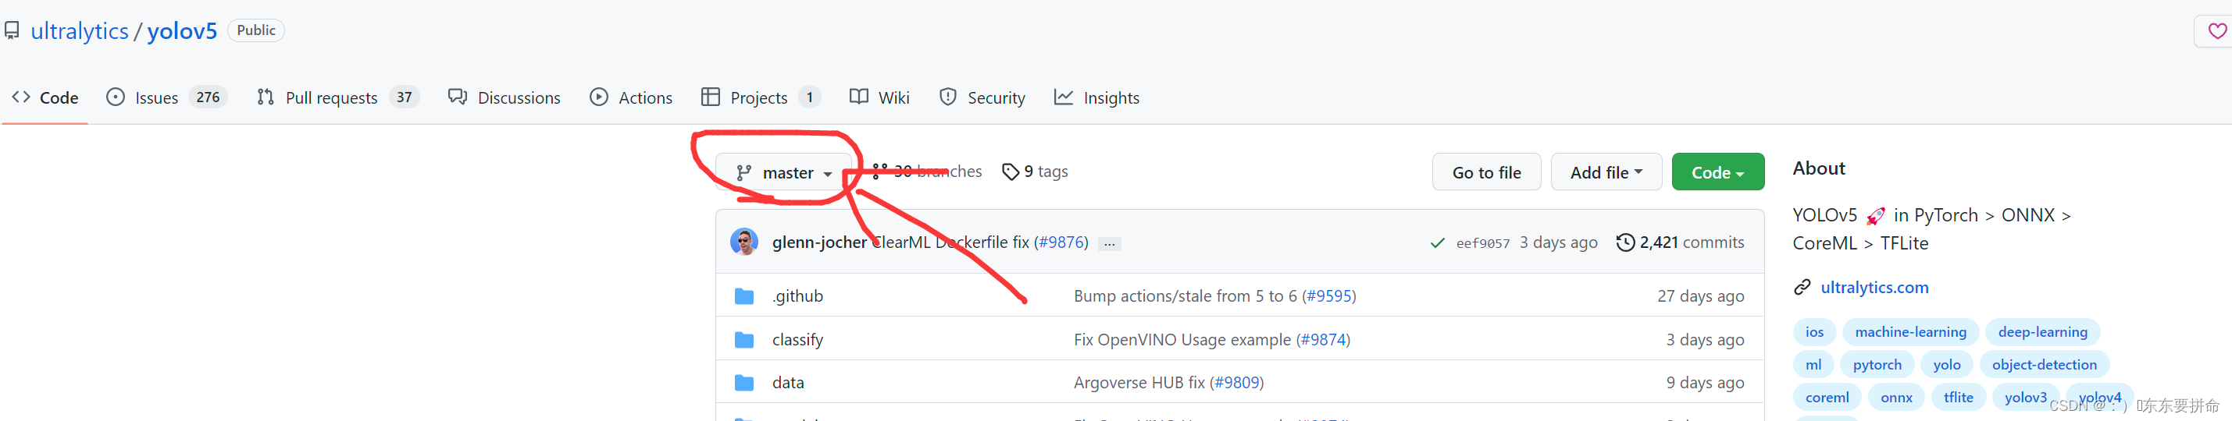This screenshot has height=421, width=2232.
Task: Click the green commit status checkmark
Action: click(1438, 243)
